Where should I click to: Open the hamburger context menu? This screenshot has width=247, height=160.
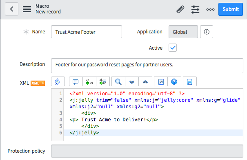point(27,9)
